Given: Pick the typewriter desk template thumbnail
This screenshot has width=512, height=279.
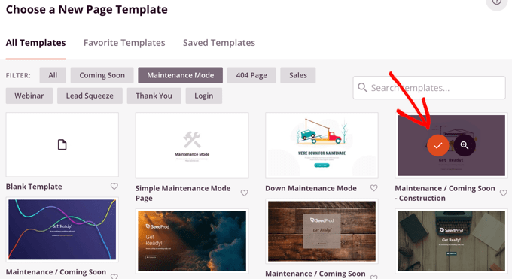Looking at the screenshot, I should coord(451,241).
